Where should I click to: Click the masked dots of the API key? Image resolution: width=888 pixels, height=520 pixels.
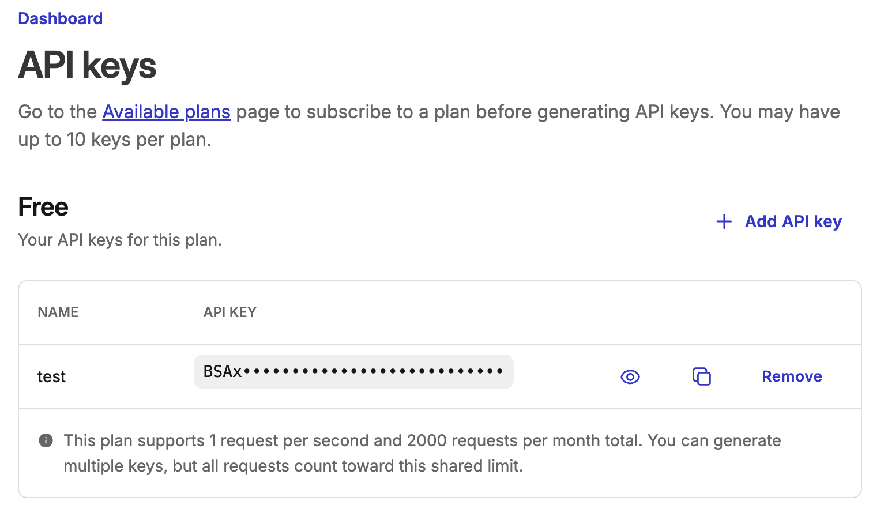coord(374,372)
